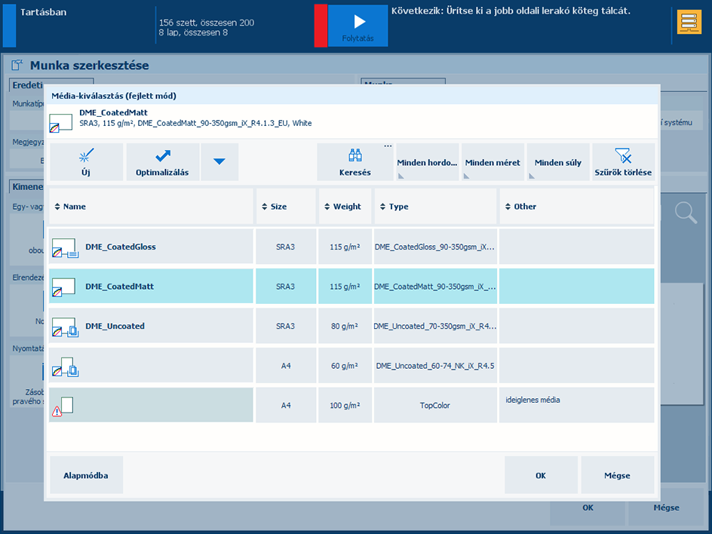Image resolution: width=712 pixels, height=534 pixels.
Task: Click the Optimalizálás checkmark button
Action: [163, 162]
